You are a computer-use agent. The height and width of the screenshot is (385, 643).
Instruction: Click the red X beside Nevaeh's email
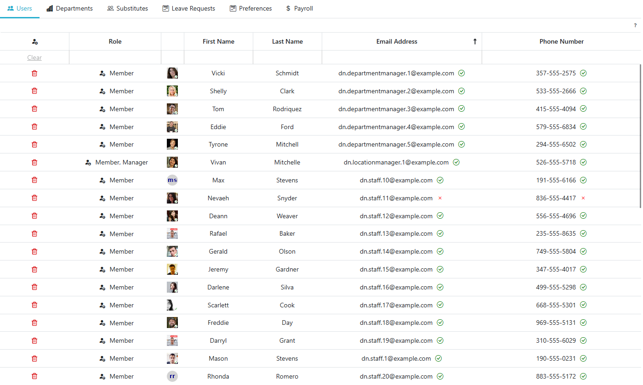440,198
